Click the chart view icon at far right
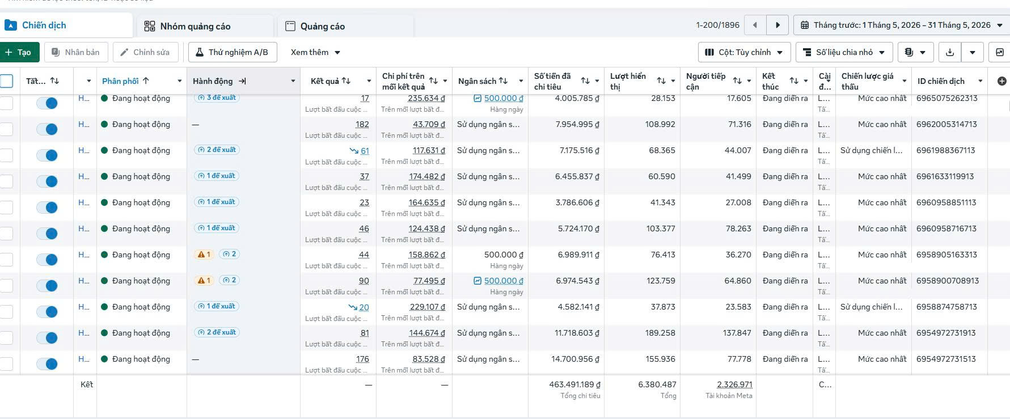 tap(1000, 52)
